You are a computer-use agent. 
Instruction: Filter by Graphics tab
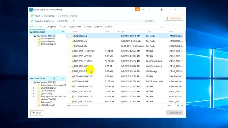click(x=51, y=27)
